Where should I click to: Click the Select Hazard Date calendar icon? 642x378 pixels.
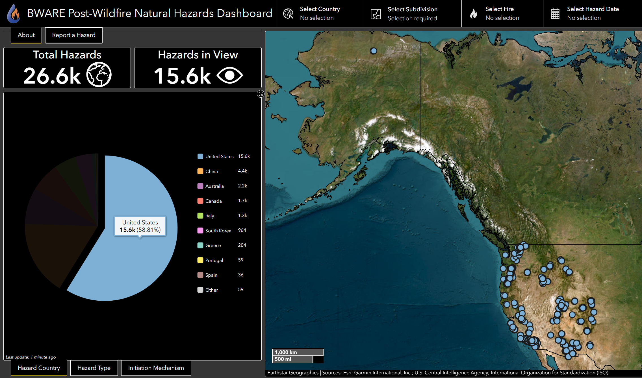click(555, 14)
